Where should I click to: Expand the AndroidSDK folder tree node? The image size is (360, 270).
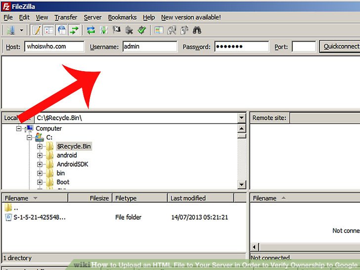[40, 164]
